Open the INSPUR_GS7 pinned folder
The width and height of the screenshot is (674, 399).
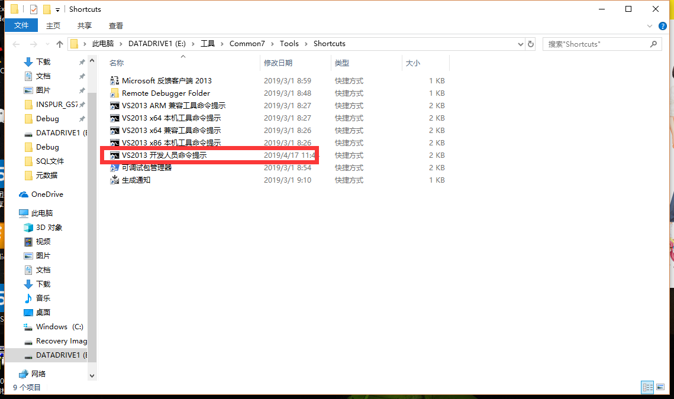(57, 105)
